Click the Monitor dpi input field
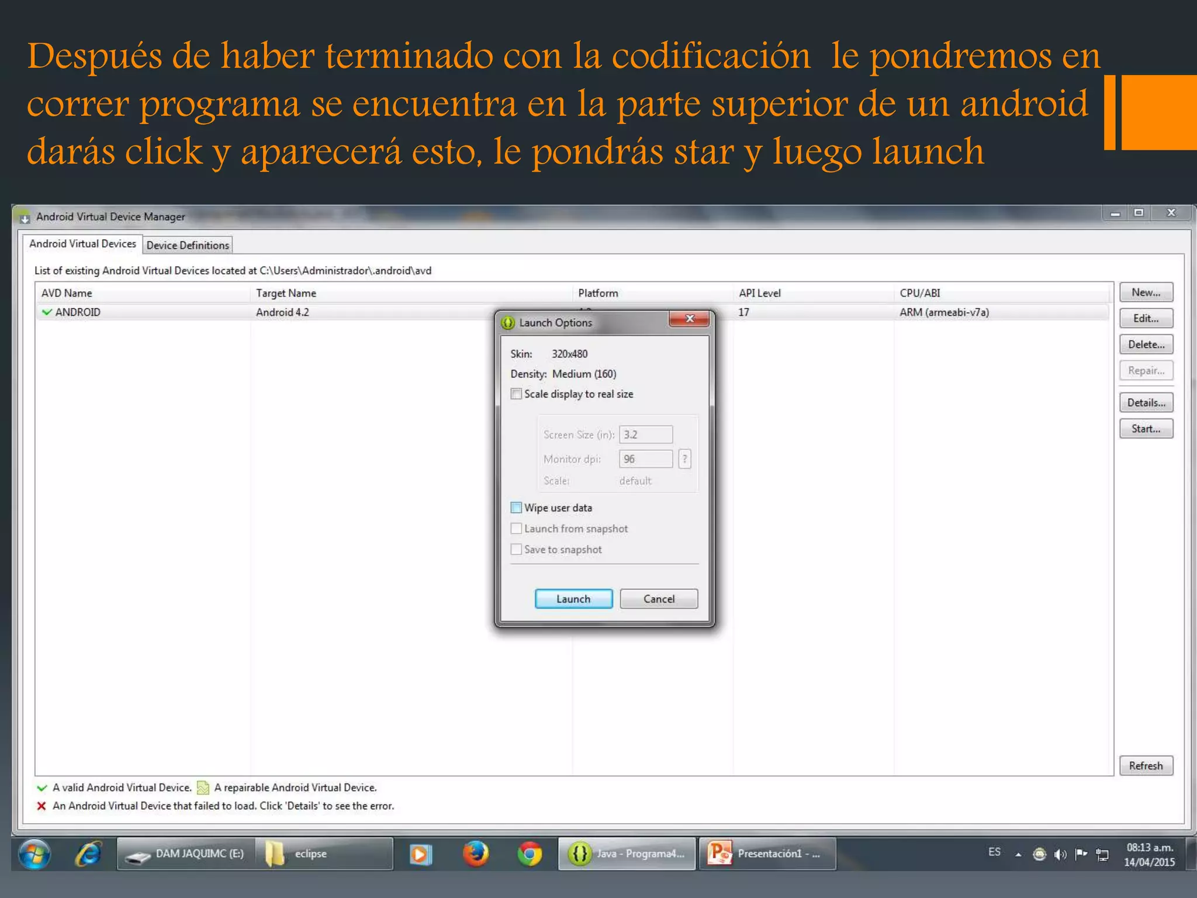Viewport: 1197px width, 898px height. tap(646, 459)
